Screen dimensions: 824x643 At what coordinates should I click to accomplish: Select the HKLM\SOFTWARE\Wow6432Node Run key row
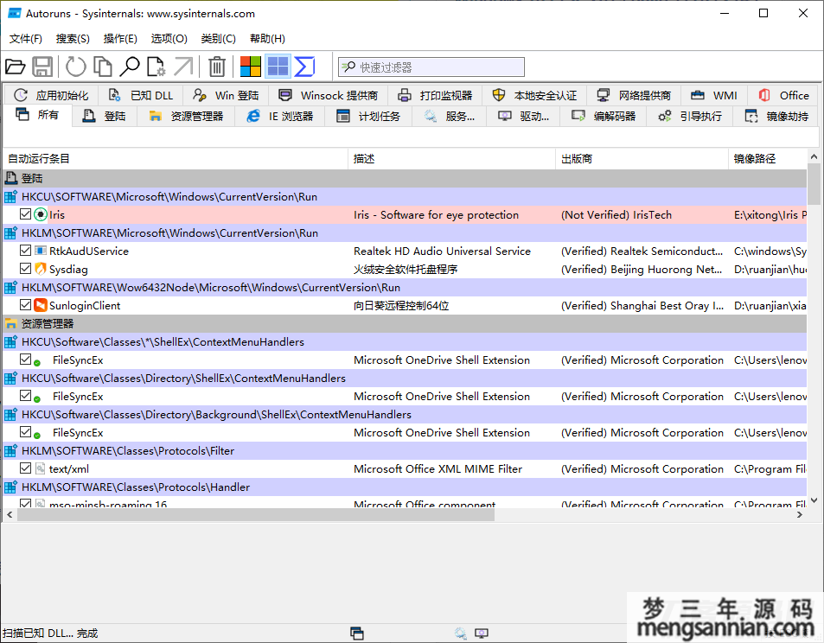(x=405, y=287)
